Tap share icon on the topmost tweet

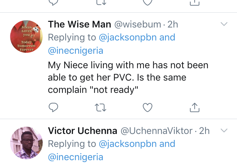(195, 3)
